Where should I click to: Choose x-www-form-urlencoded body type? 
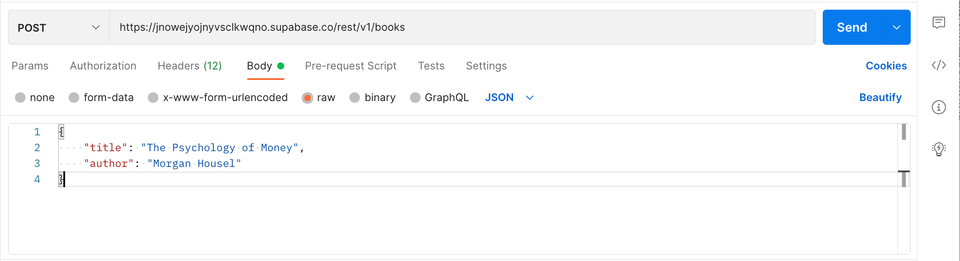pos(153,98)
